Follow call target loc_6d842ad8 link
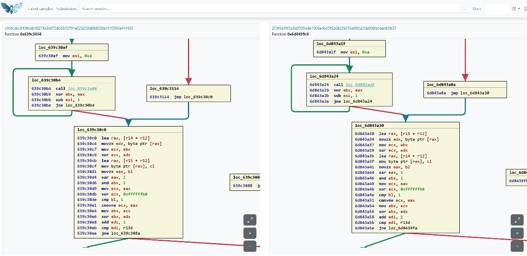 [360, 85]
